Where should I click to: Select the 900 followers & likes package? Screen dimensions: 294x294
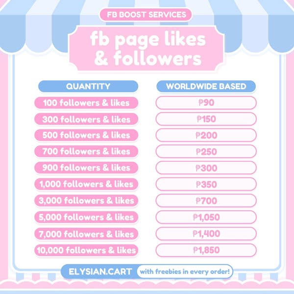coord(86,168)
